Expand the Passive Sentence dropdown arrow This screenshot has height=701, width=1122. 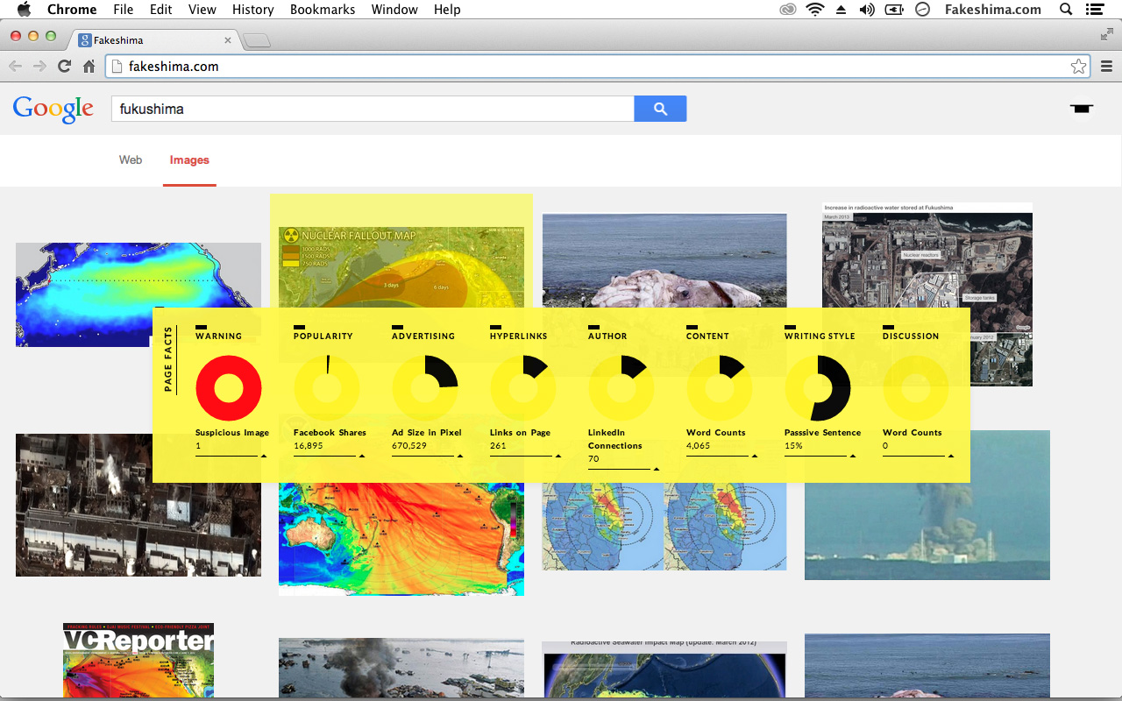[x=853, y=456]
